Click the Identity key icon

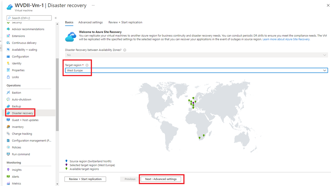[x=8, y=63]
